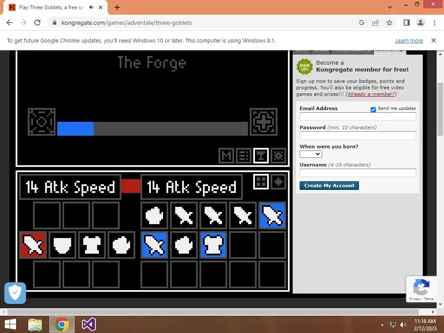Viewport: 444px width, 333px height.
Task: Click the Create My Account button
Action: tap(329, 186)
